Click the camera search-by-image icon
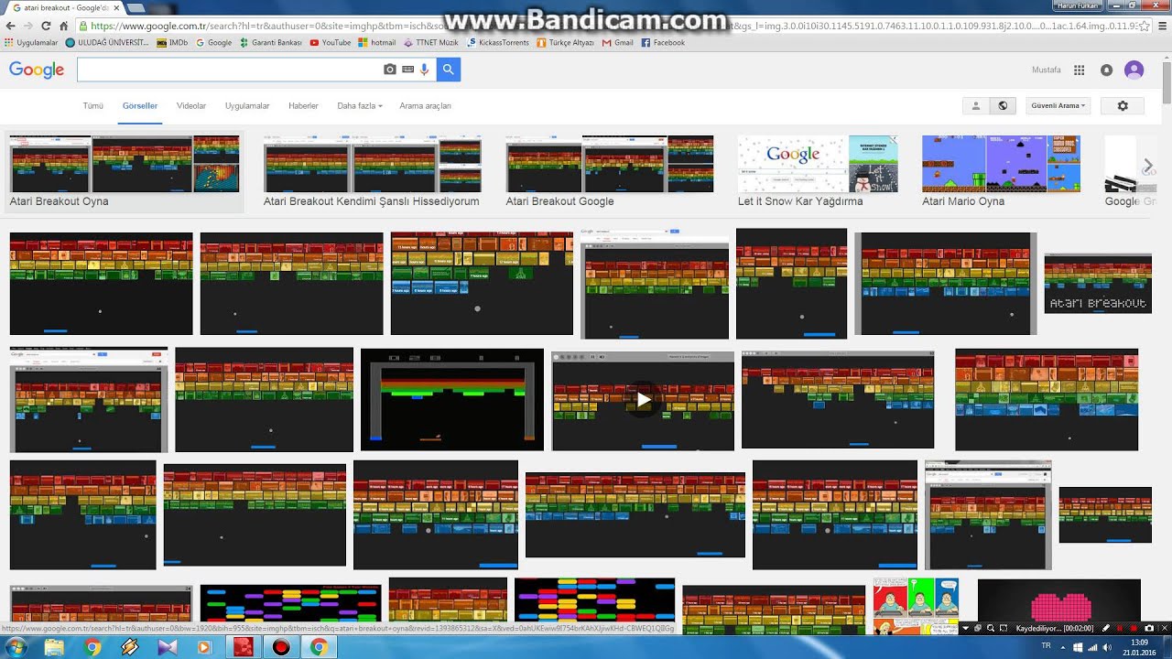The height and width of the screenshot is (659, 1172). 390,70
